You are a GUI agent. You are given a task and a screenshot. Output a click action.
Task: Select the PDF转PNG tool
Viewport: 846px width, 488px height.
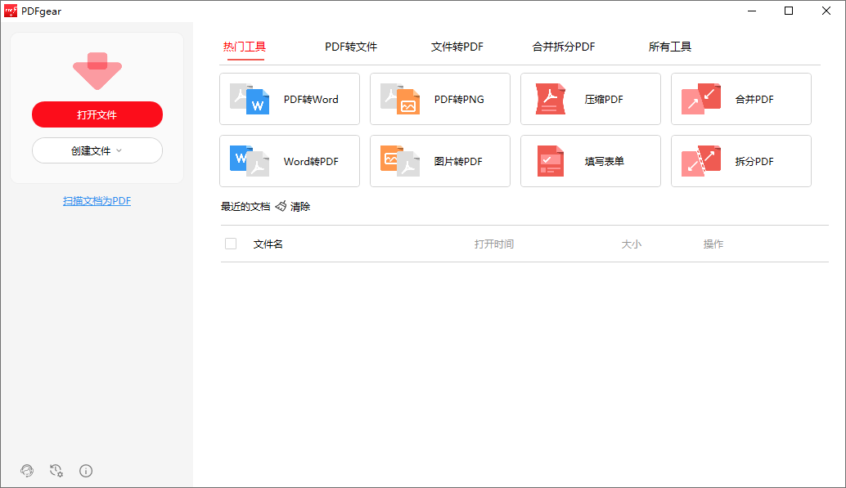coord(439,99)
